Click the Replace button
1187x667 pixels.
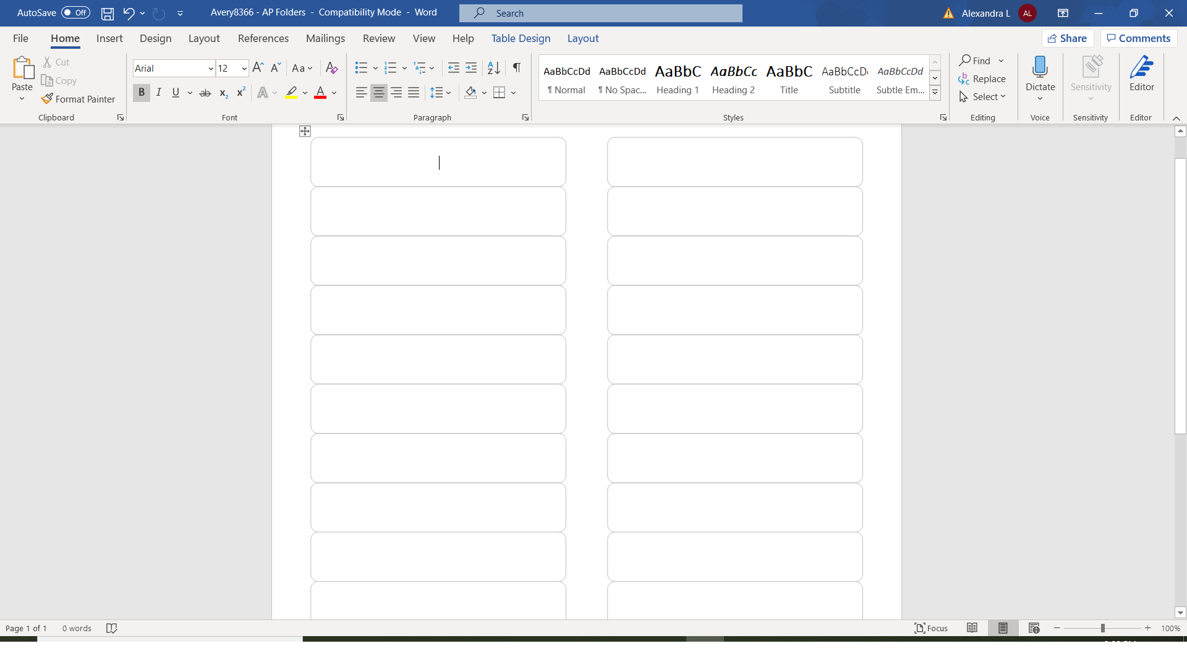982,79
